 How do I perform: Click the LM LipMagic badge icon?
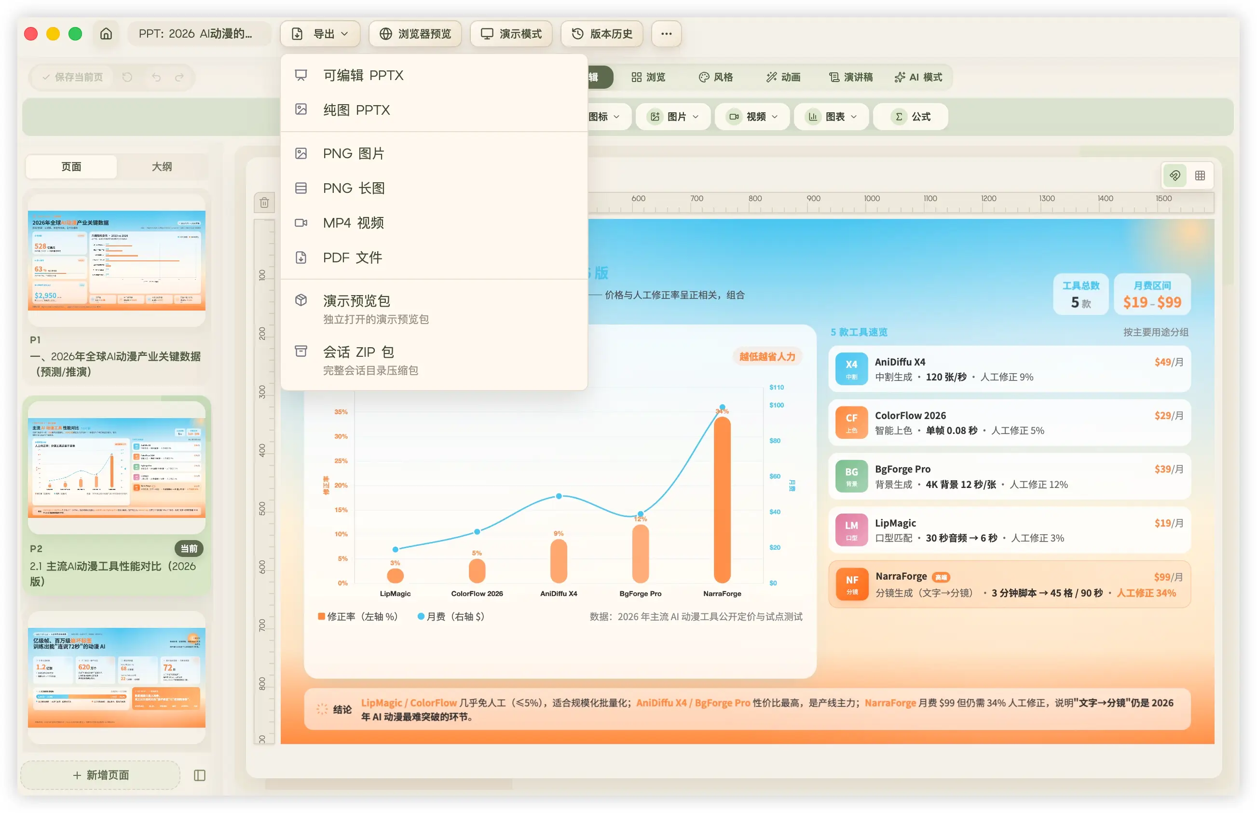coord(851,530)
